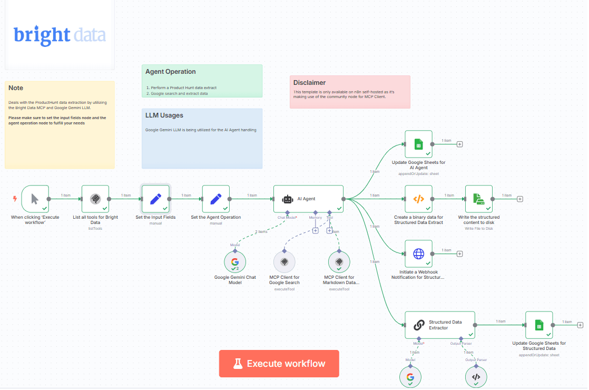Screen dimensions: 589x390
Task: Open the Gemini model under Structured Data Extractor
Action: tap(410, 377)
